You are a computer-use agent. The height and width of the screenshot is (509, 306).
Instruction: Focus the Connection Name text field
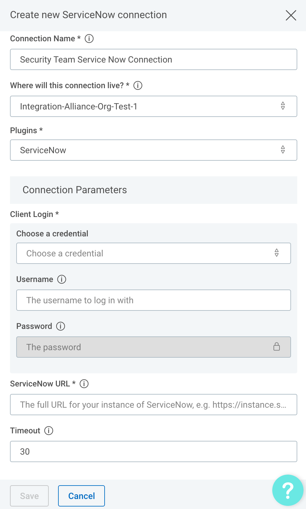pos(153,59)
